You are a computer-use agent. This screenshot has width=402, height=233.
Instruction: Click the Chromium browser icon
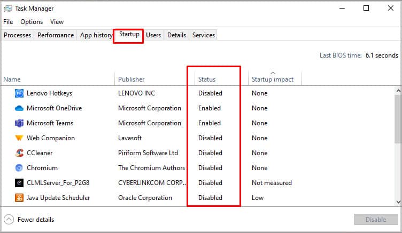19,168
